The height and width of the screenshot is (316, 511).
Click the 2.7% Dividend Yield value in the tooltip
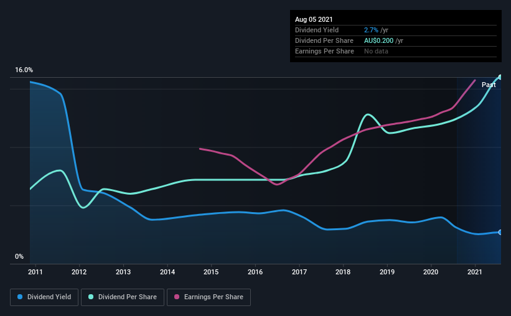[371, 30]
